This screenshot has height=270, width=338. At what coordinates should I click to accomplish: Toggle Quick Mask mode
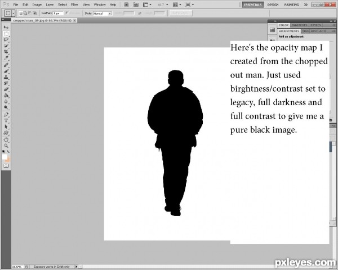(6, 166)
